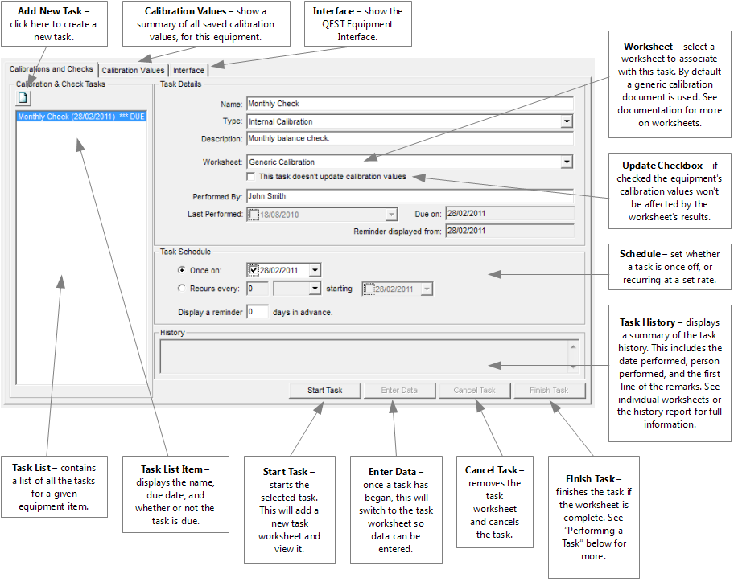Select the 'Once on' radio option

181,270
